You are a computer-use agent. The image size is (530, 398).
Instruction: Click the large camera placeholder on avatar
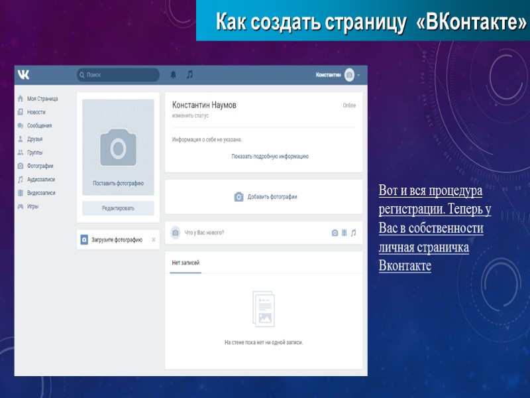coord(119,147)
